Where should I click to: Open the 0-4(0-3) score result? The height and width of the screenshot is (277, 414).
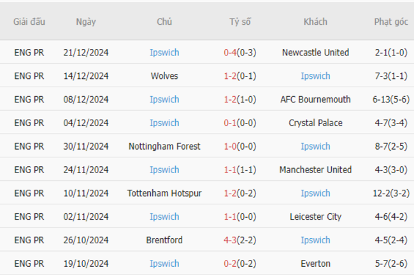(x=240, y=53)
